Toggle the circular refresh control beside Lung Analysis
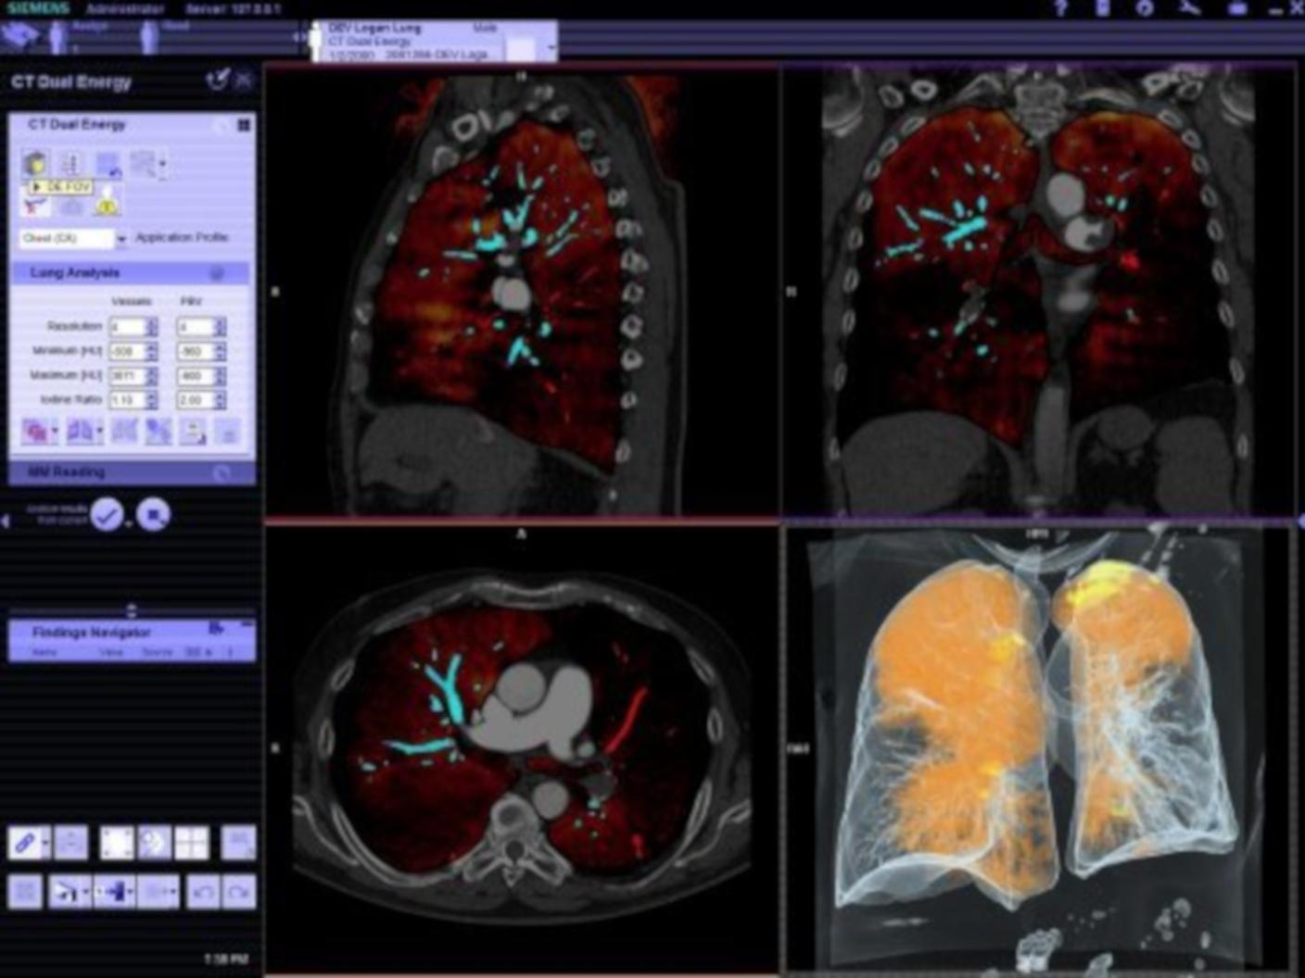 [x=217, y=272]
